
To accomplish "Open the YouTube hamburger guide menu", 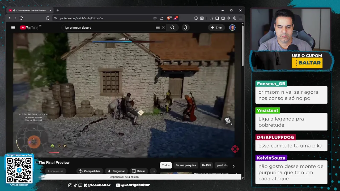I will (13, 28).
